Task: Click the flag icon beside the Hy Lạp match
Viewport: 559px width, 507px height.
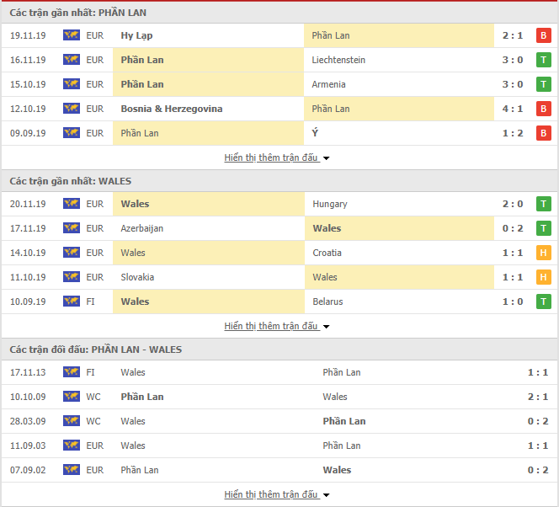Action: (x=71, y=35)
